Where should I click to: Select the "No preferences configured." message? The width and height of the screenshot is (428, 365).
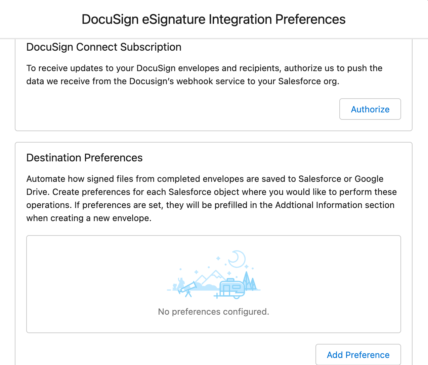[214, 312]
